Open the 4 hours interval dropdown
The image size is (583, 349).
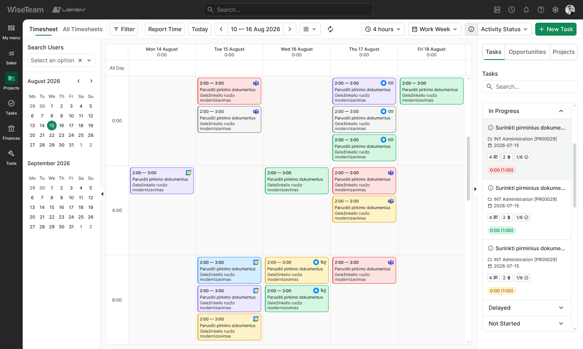coord(383,29)
